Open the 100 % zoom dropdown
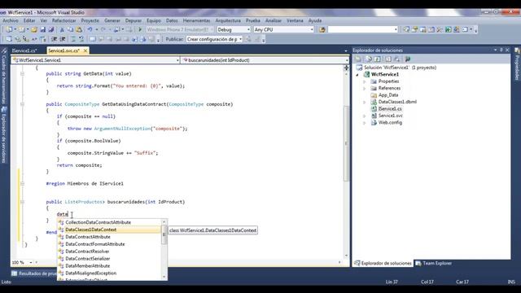 click(x=31, y=262)
